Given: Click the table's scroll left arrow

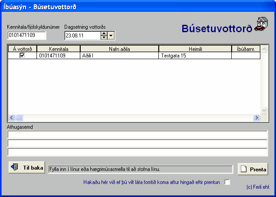Looking at the screenshot, I should (x=12, y=118).
